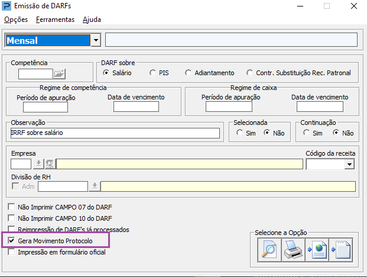Select the PIS radio option
Screen dimensions: 367x277
pyautogui.click(x=144, y=73)
